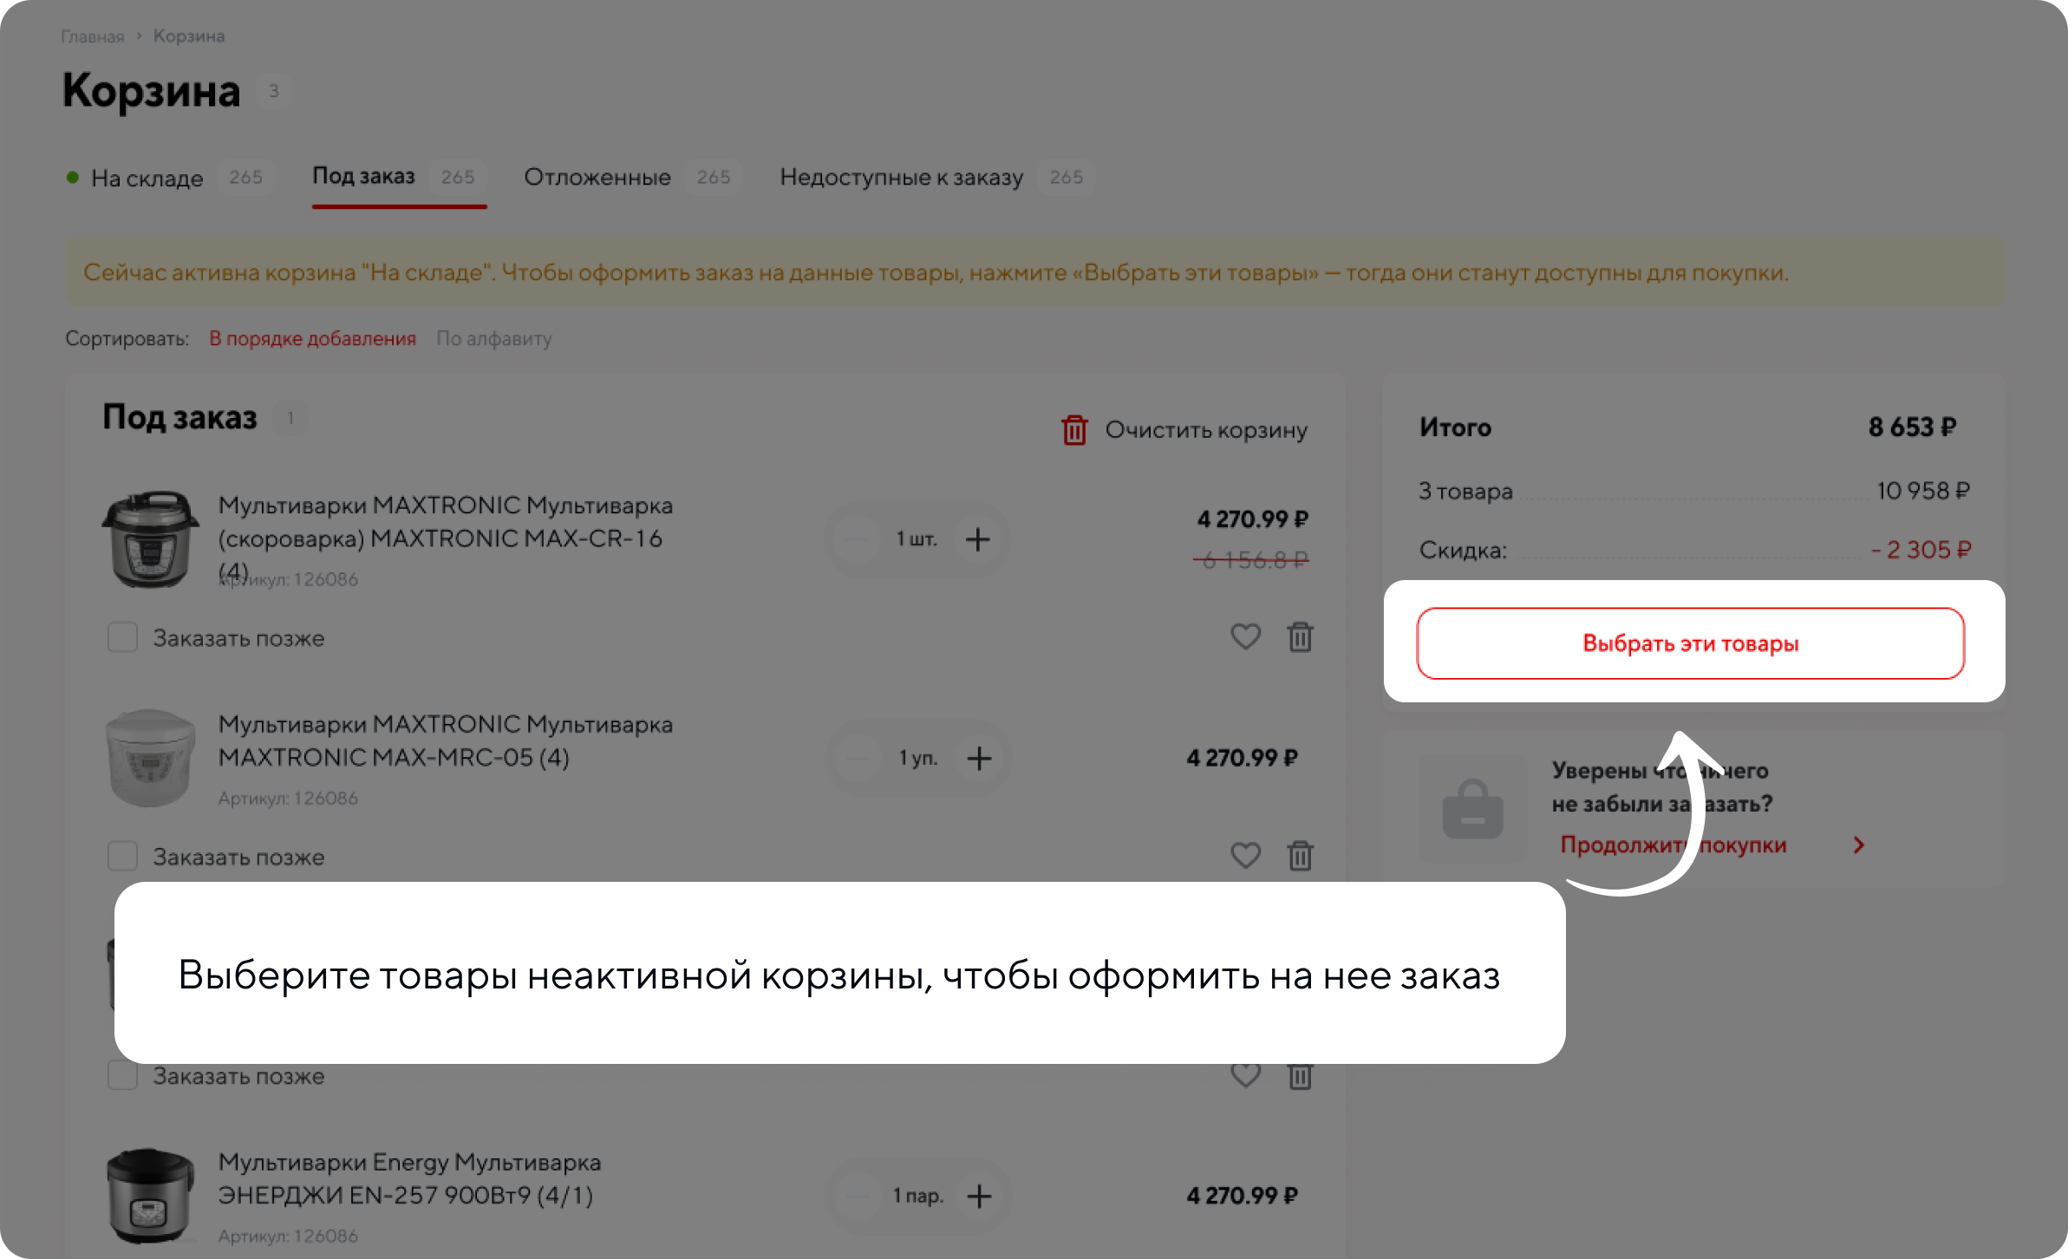
Task: Check Заказать позже for MAXTRONIC MAX-CR-16
Action: click(122, 637)
